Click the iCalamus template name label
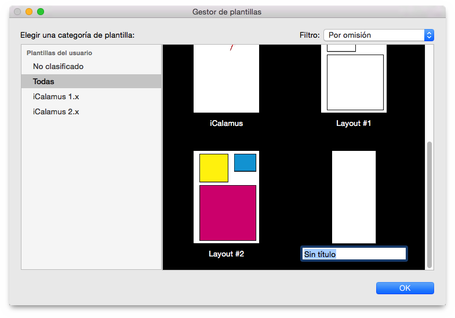 click(x=226, y=124)
